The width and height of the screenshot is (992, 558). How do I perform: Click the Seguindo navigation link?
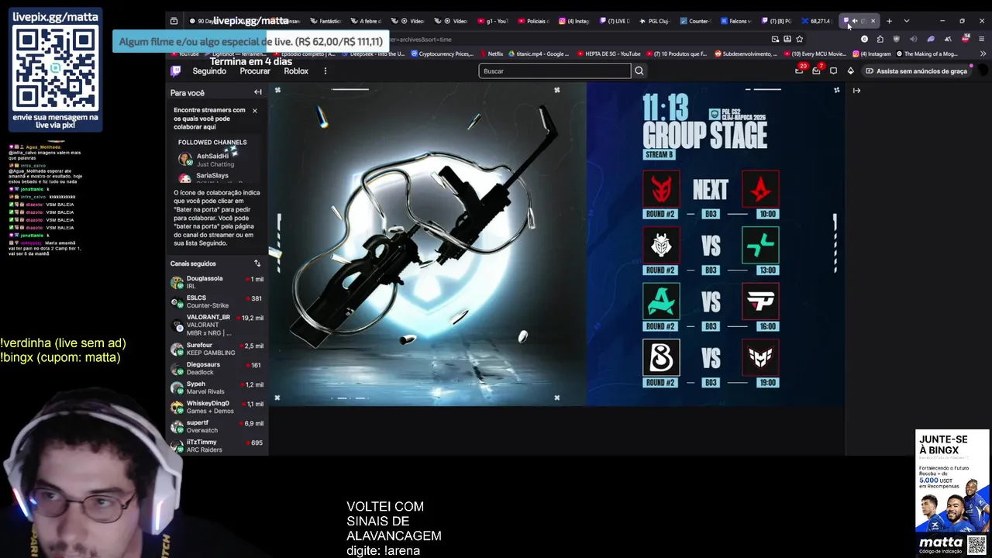[209, 71]
